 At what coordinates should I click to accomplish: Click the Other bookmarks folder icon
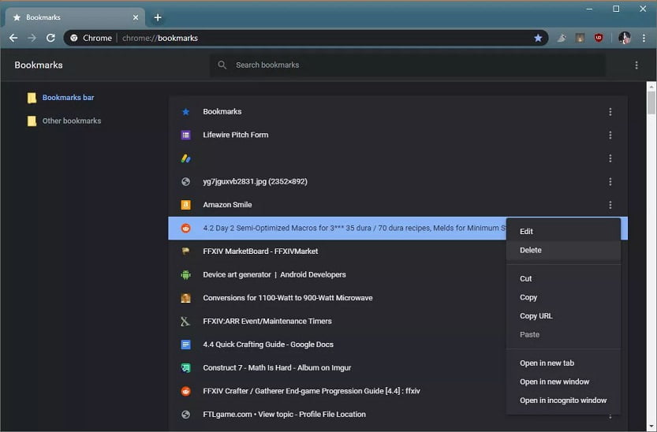(32, 121)
